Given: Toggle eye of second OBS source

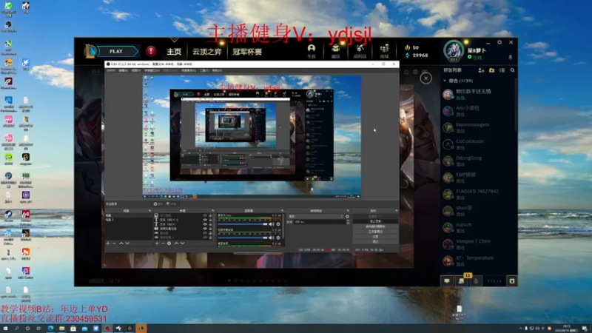Looking at the screenshot, I should click(x=205, y=220).
